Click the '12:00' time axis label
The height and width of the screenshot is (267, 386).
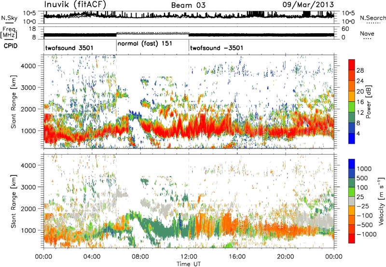click(189, 257)
